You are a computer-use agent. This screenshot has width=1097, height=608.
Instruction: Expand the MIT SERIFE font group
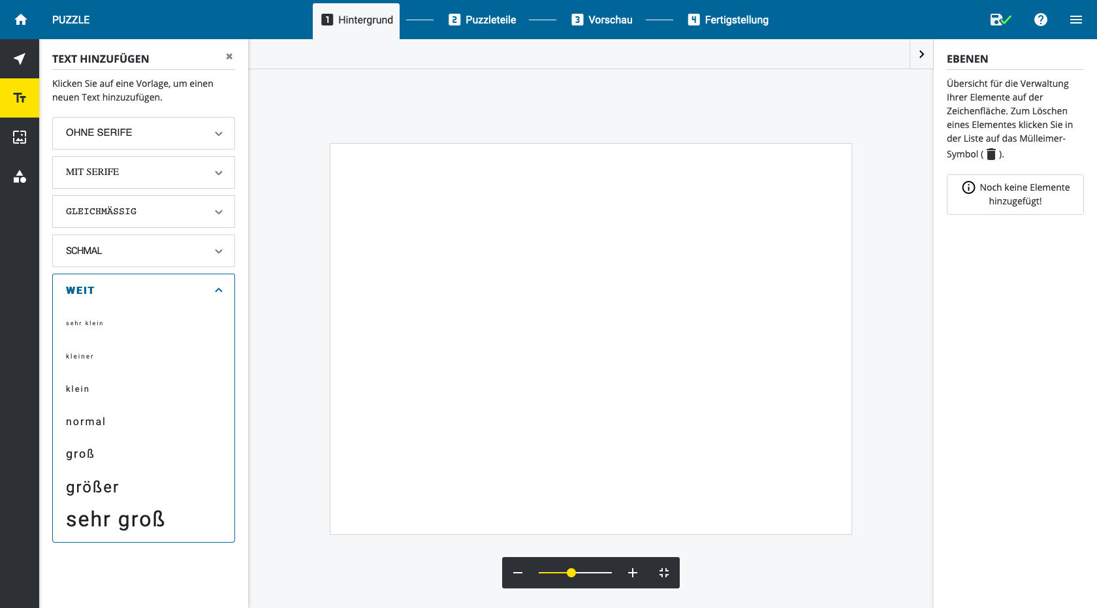pos(144,172)
